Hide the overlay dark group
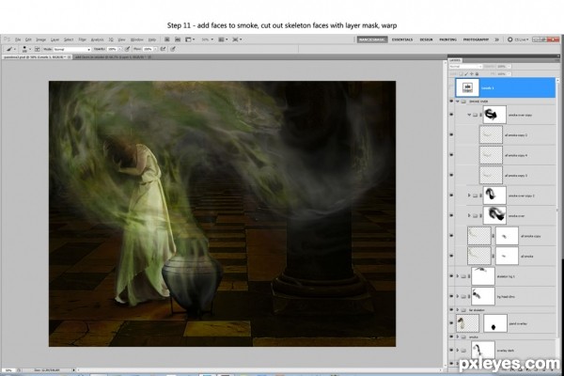Viewport: 564px width, 376px height. pyautogui.click(x=451, y=350)
